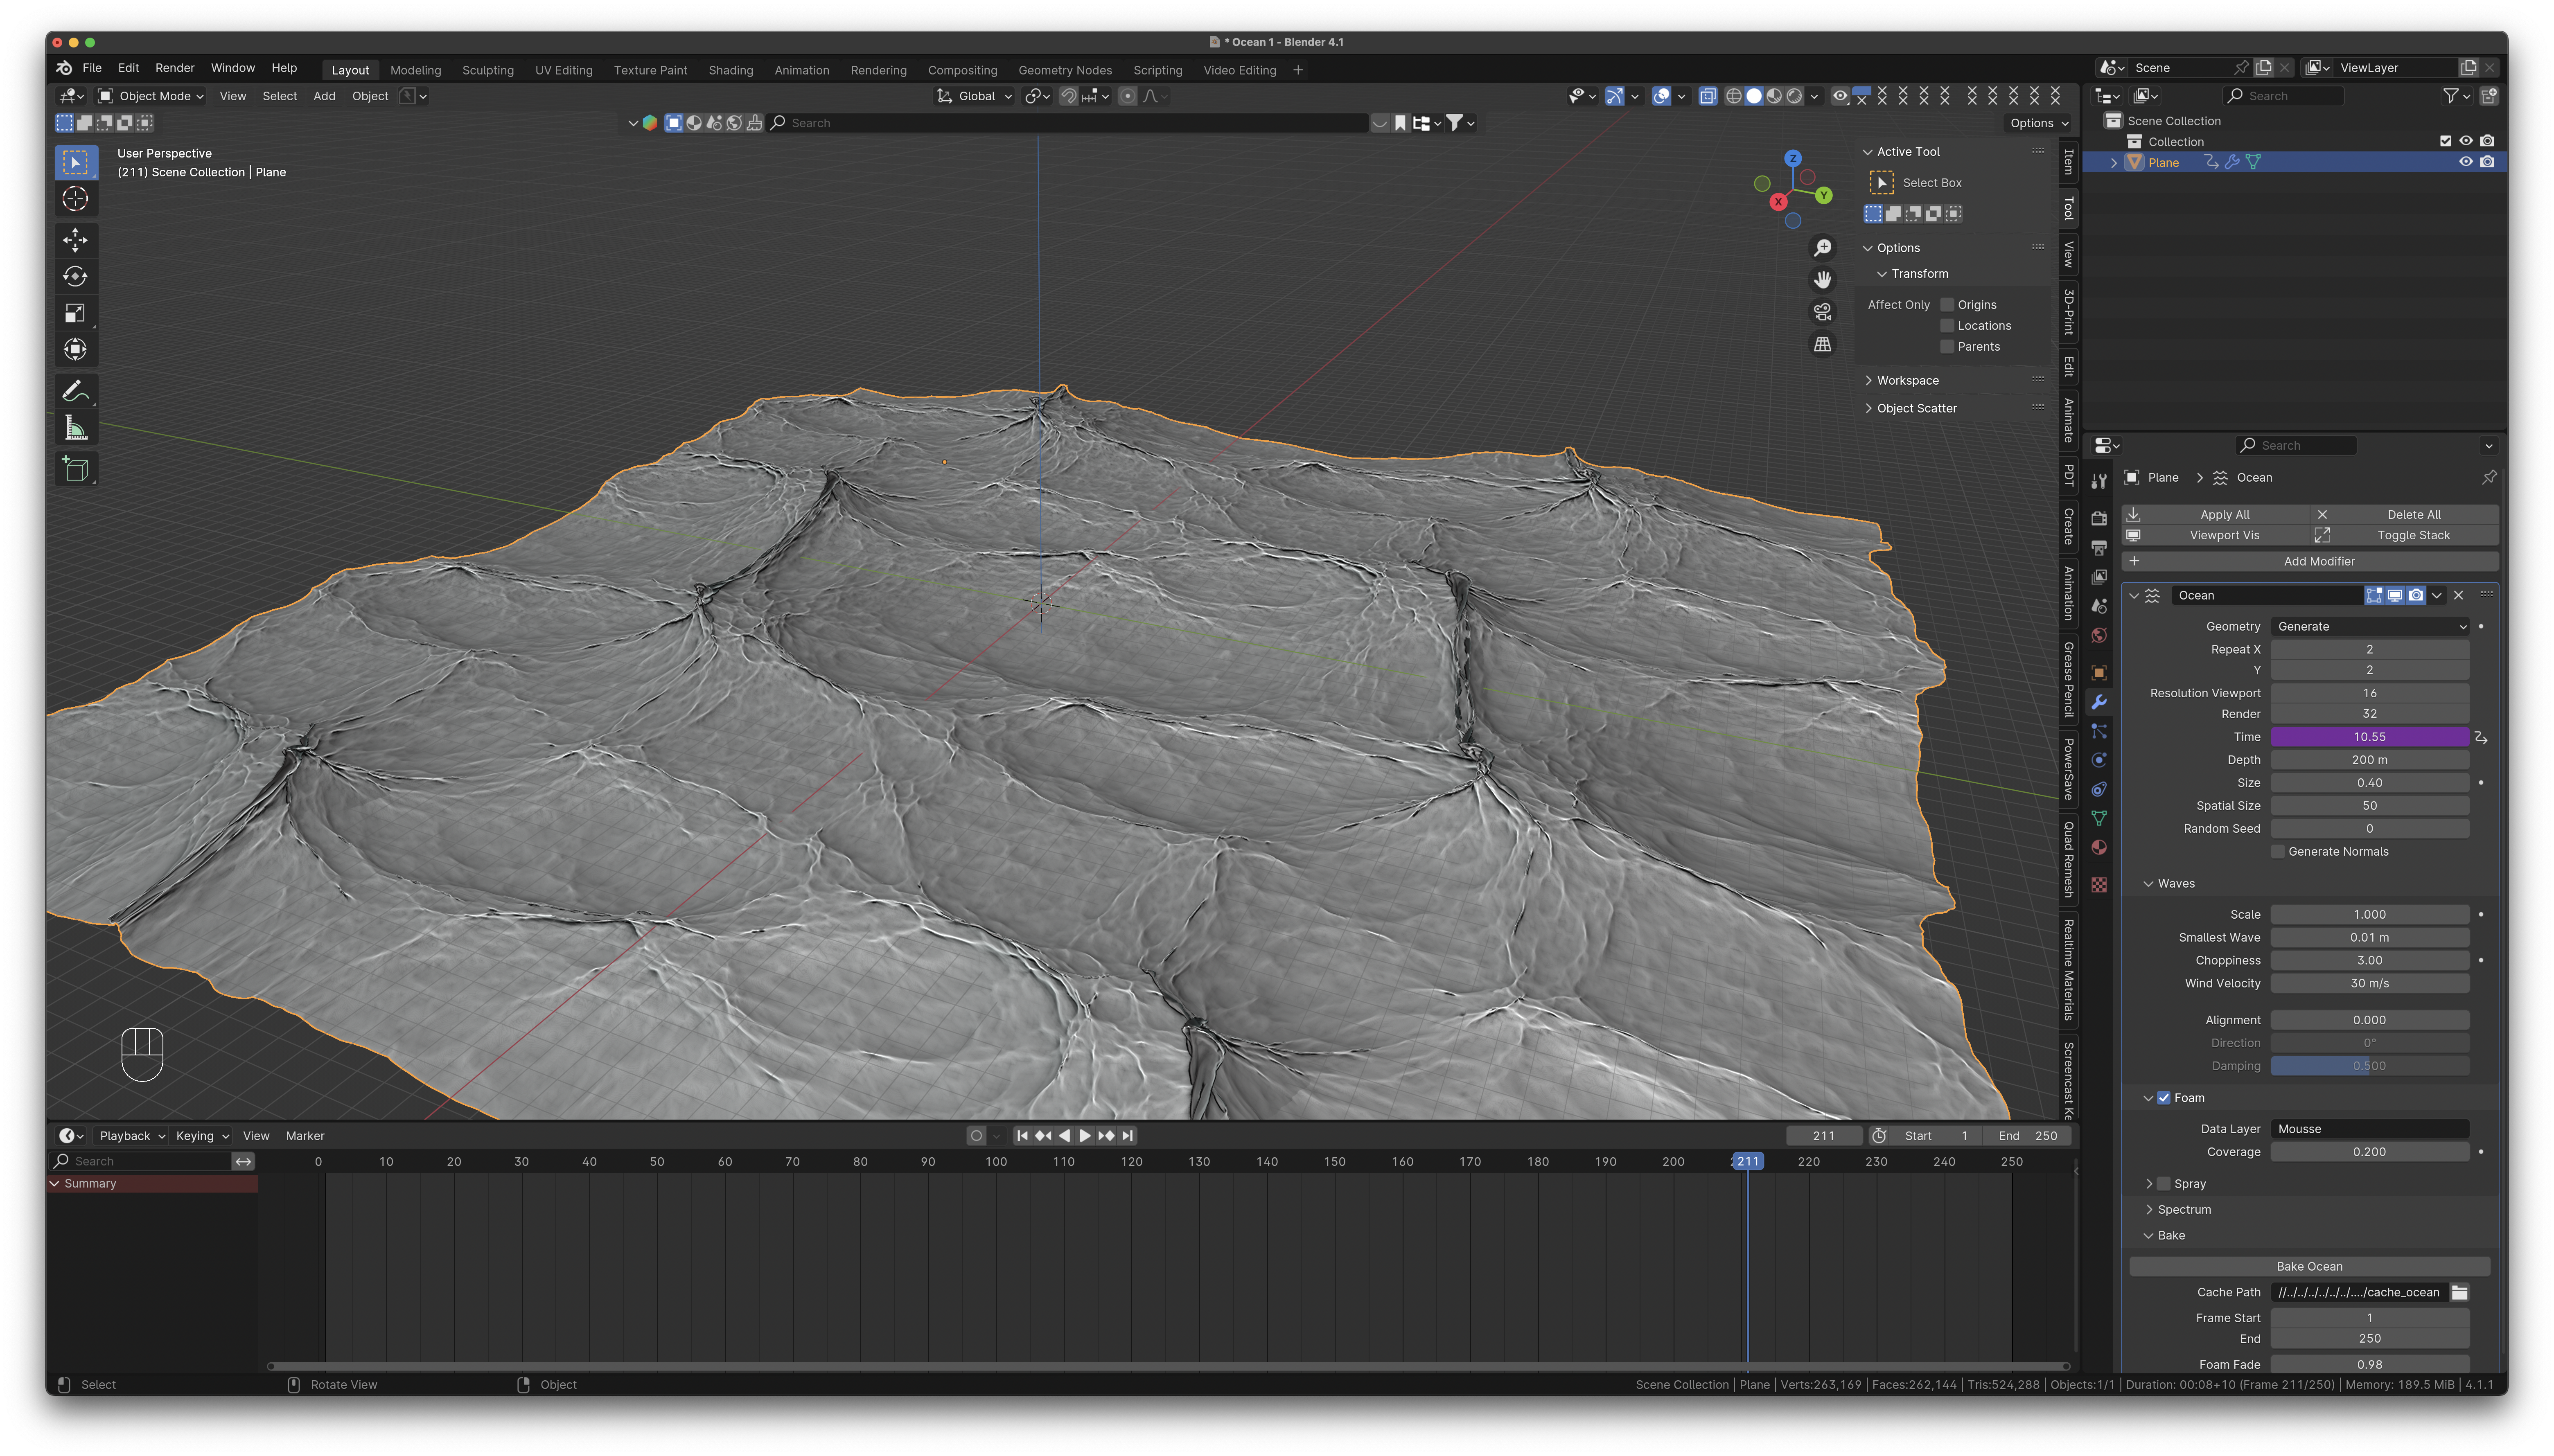Switch perspective/orthographic with the grid icon
This screenshot has width=2554, height=1456.
(x=1823, y=344)
